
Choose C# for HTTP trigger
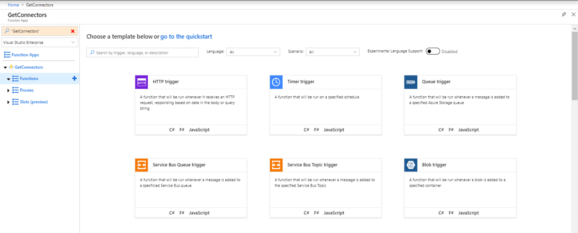(x=172, y=130)
